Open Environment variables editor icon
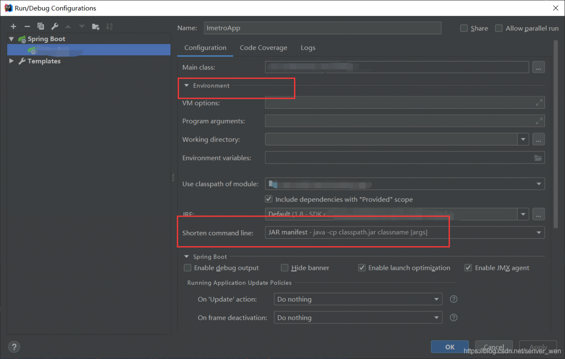The image size is (565, 359). 538,158
